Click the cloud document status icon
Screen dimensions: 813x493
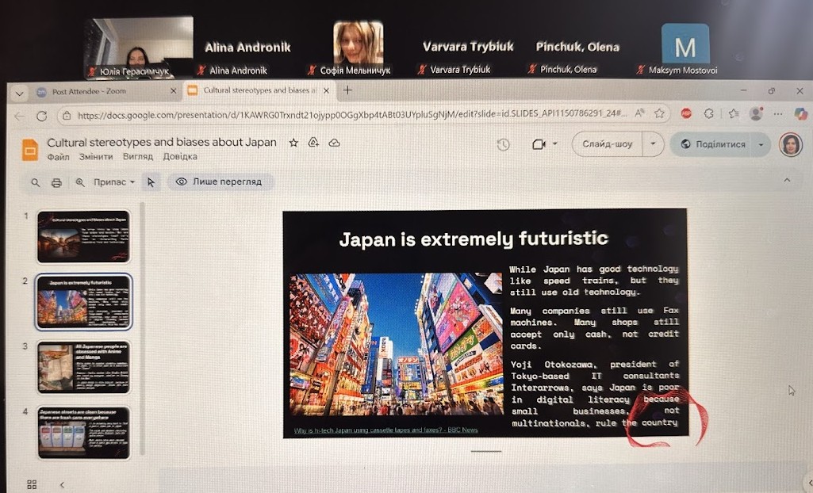pos(334,143)
